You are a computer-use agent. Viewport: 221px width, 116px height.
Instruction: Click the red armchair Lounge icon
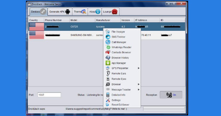pos(115,12)
